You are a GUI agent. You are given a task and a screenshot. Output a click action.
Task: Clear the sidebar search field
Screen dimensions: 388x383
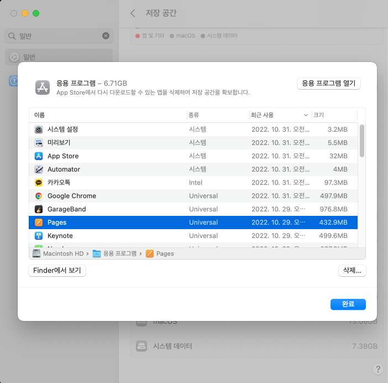106,36
